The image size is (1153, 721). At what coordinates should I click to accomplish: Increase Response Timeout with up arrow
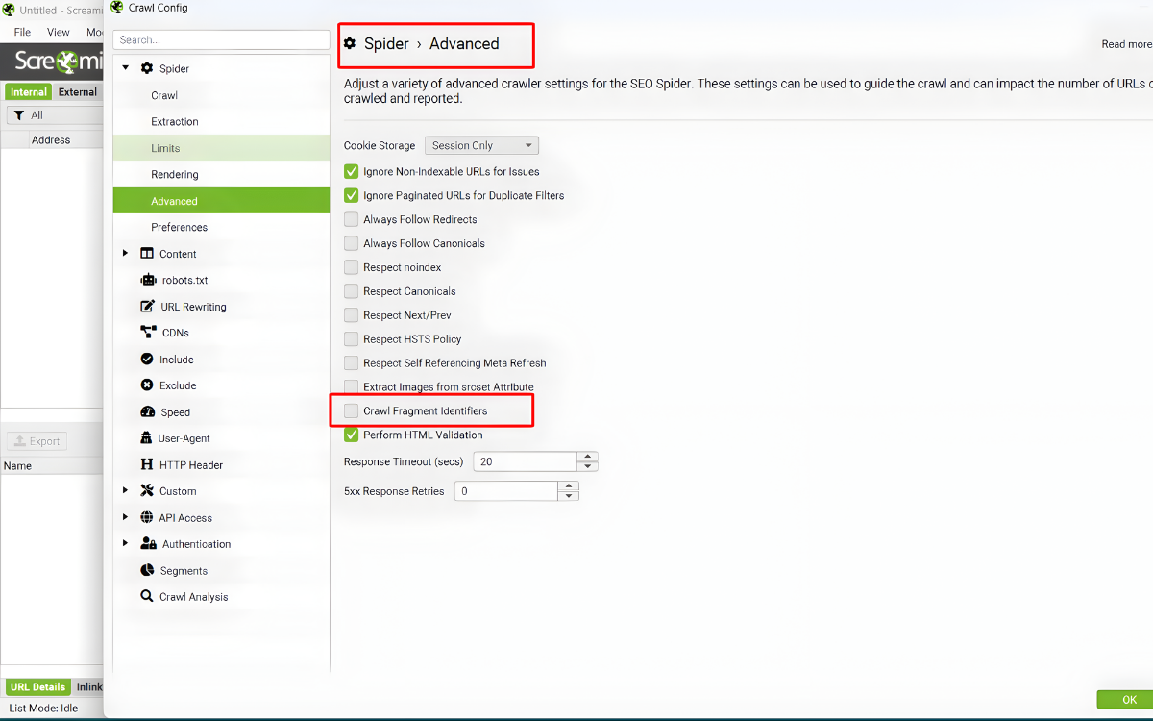pos(588,457)
